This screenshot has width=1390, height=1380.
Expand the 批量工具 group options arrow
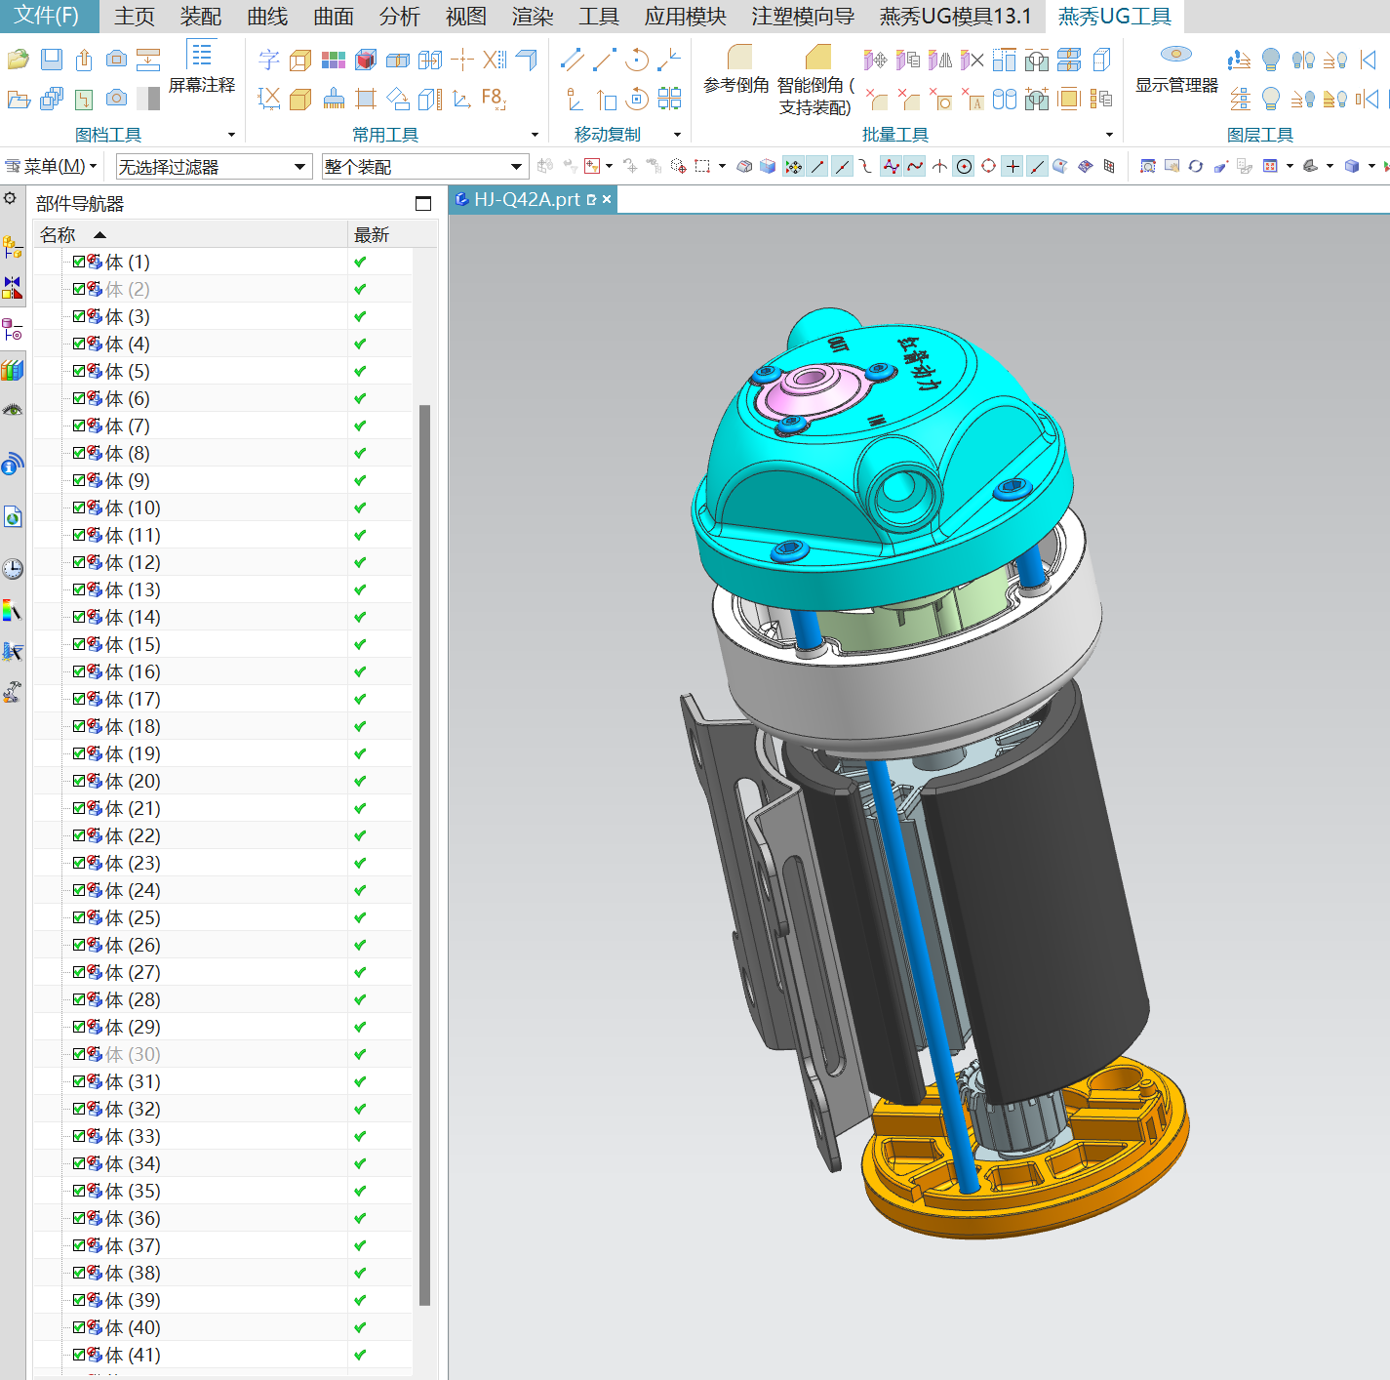click(x=1109, y=135)
